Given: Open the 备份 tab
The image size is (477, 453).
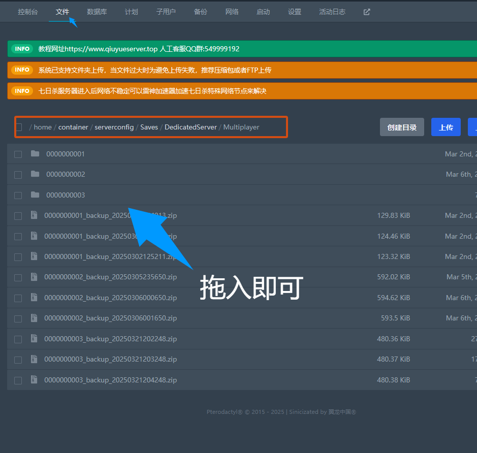Looking at the screenshot, I should tap(200, 12).
